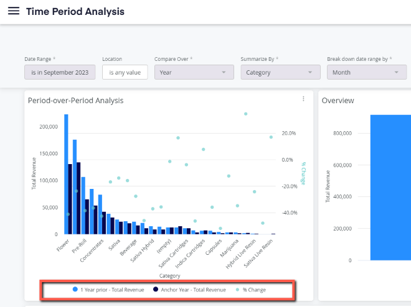
Task: Toggle the 1 Year prior Total Revenue legend series
Action: click(x=108, y=290)
